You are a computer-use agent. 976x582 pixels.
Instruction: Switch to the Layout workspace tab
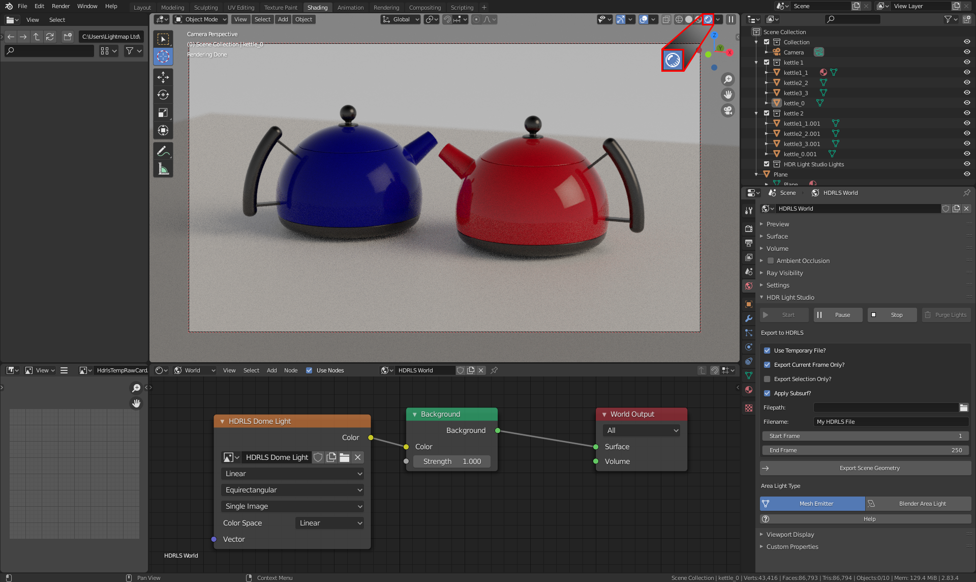pos(142,8)
